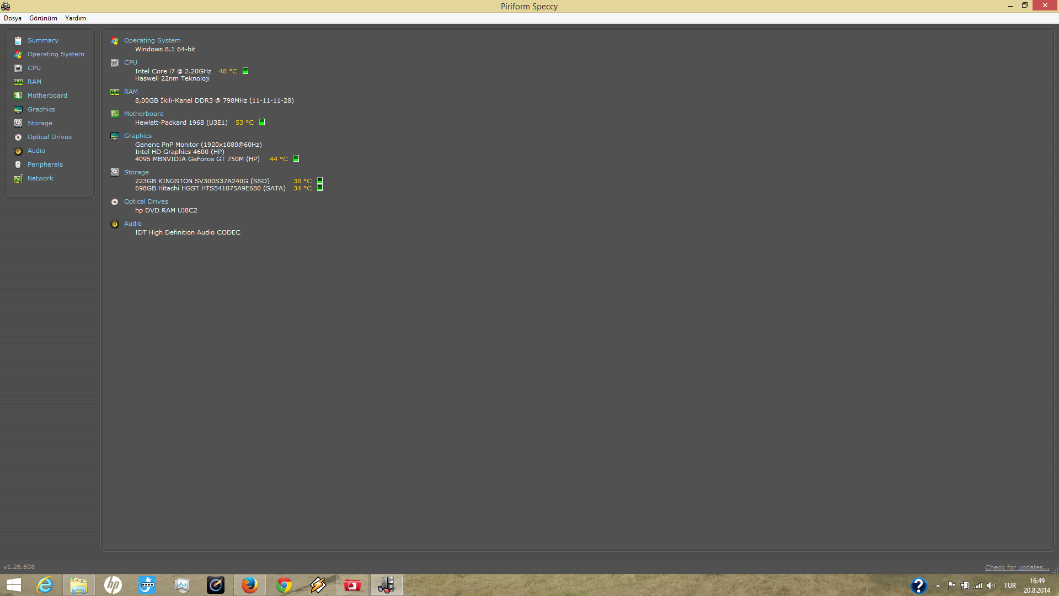
Task: Click the CPU temperature indicator icon
Action: click(x=245, y=71)
